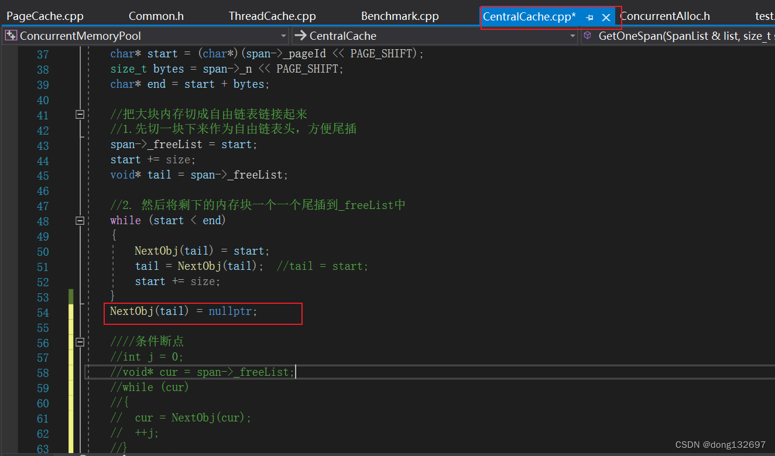Click line 'NextObj(tail) = start;'
Screen dimensions: 775x456
(x=202, y=251)
